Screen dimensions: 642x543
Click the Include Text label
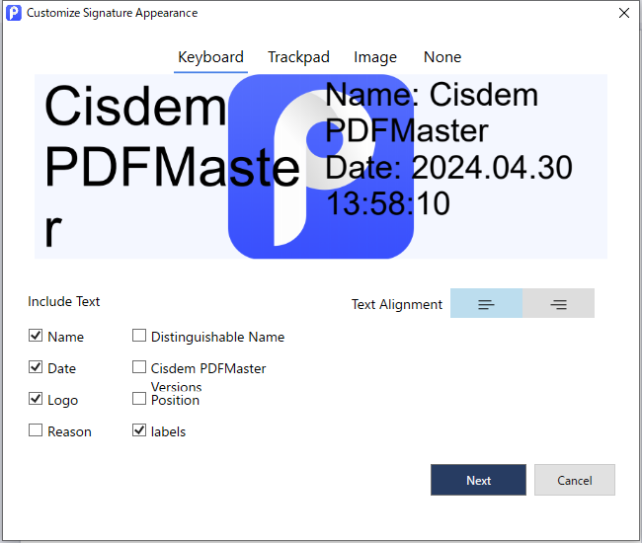tap(63, 301)
